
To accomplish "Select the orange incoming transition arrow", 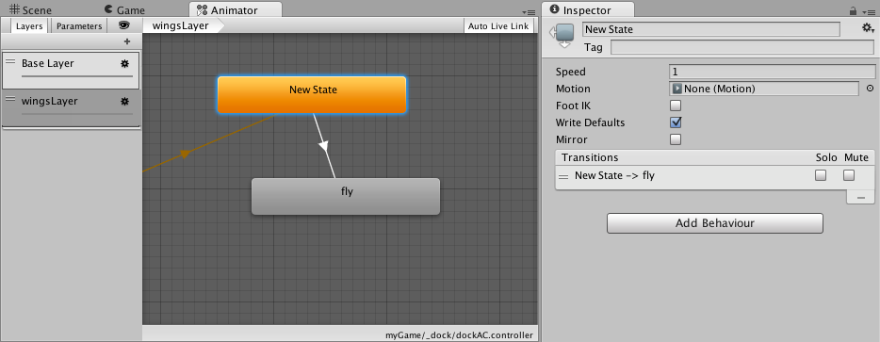I will pyautogui.click(x=185, y=154).
